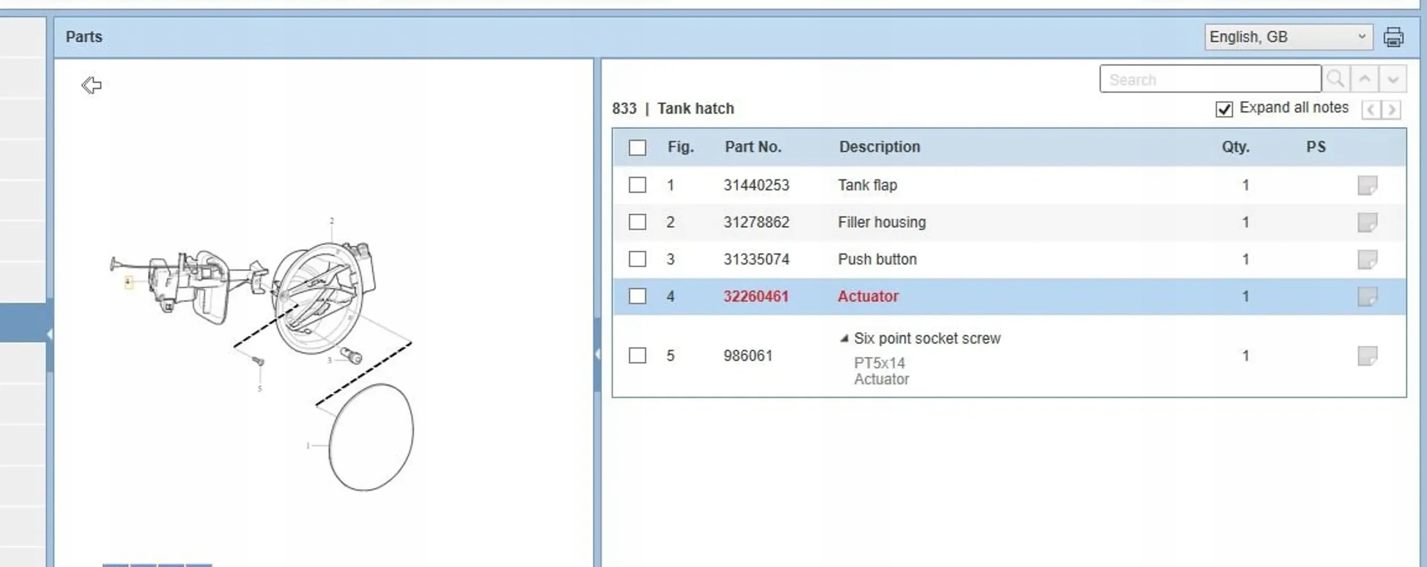1427x567 pixels.
Task: Go to next search result arrow
Action: pyautogui.click(x=1393, y=79)
